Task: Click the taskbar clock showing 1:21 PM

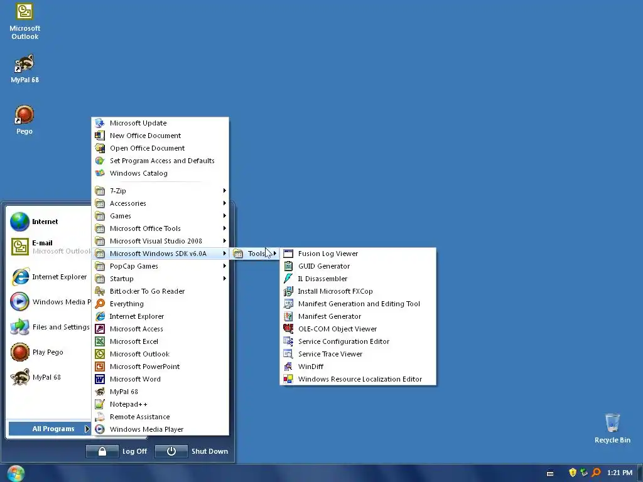Action: (x=619, y=473)
